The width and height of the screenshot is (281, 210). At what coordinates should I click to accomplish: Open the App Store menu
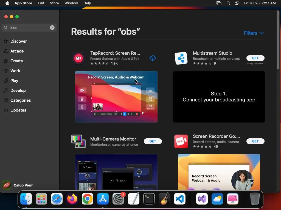(23, 3)
